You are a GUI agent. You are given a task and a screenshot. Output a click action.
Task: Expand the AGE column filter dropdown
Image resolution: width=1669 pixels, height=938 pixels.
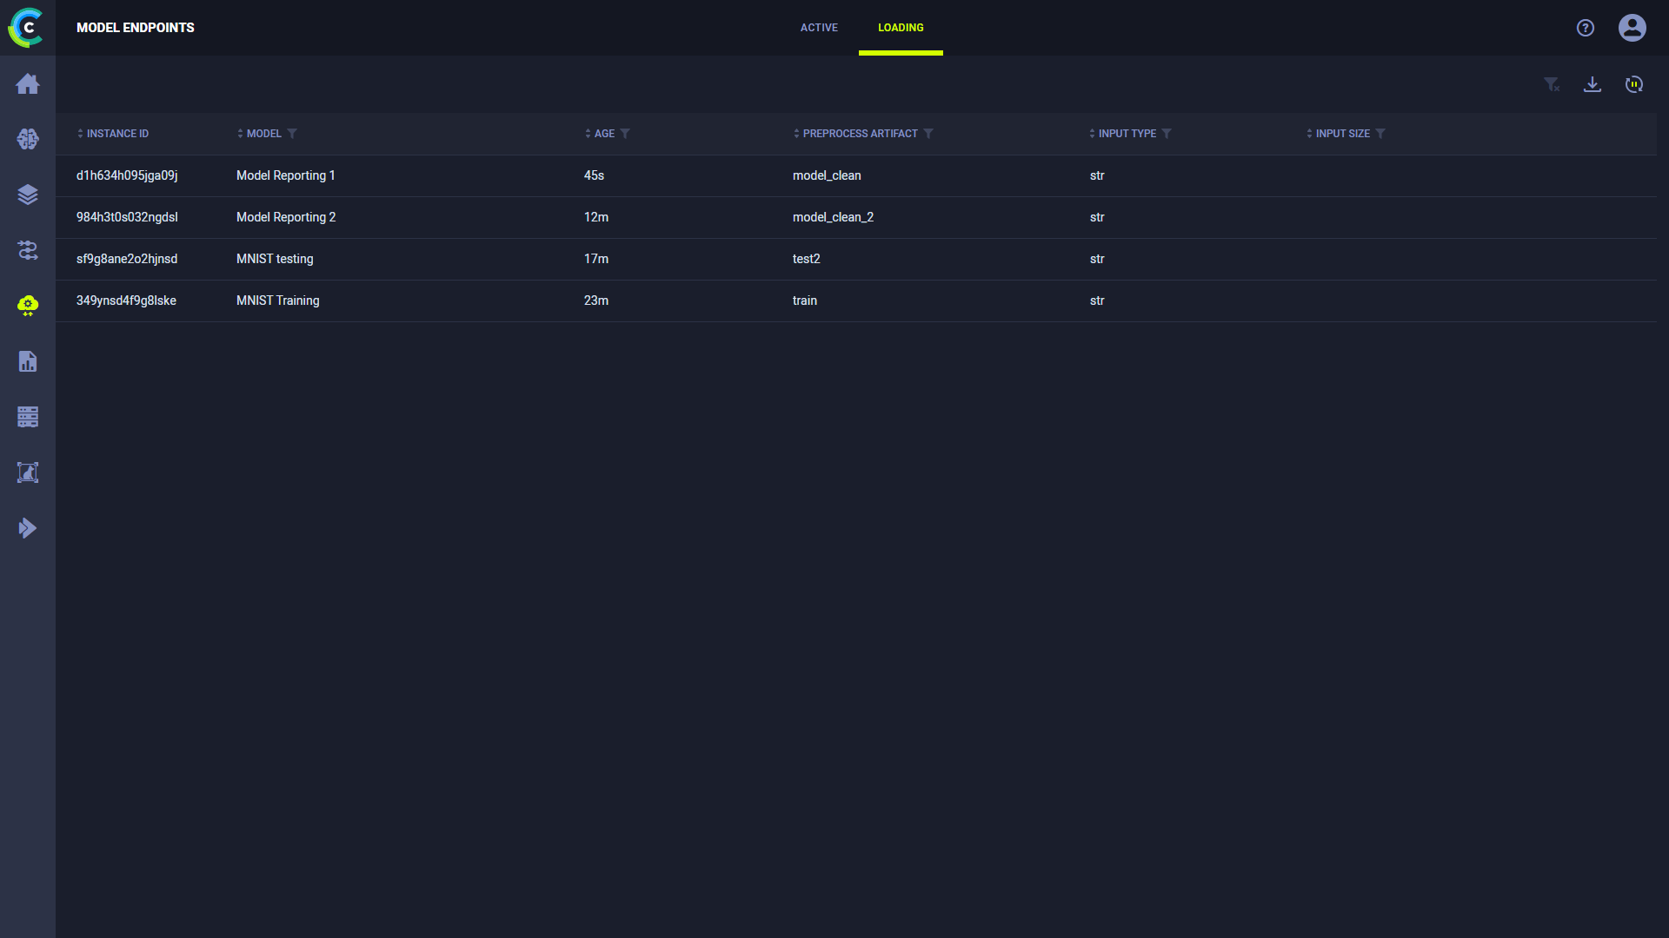click(x=626, y=134)
